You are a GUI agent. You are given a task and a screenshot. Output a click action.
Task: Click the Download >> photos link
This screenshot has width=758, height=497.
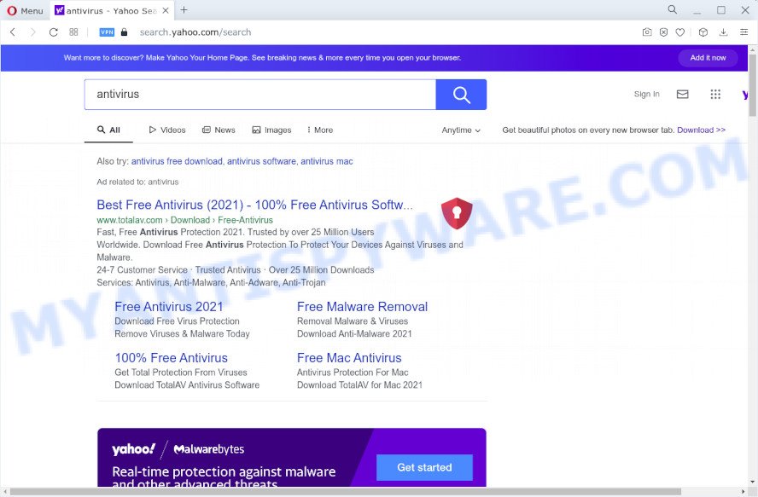701,130
